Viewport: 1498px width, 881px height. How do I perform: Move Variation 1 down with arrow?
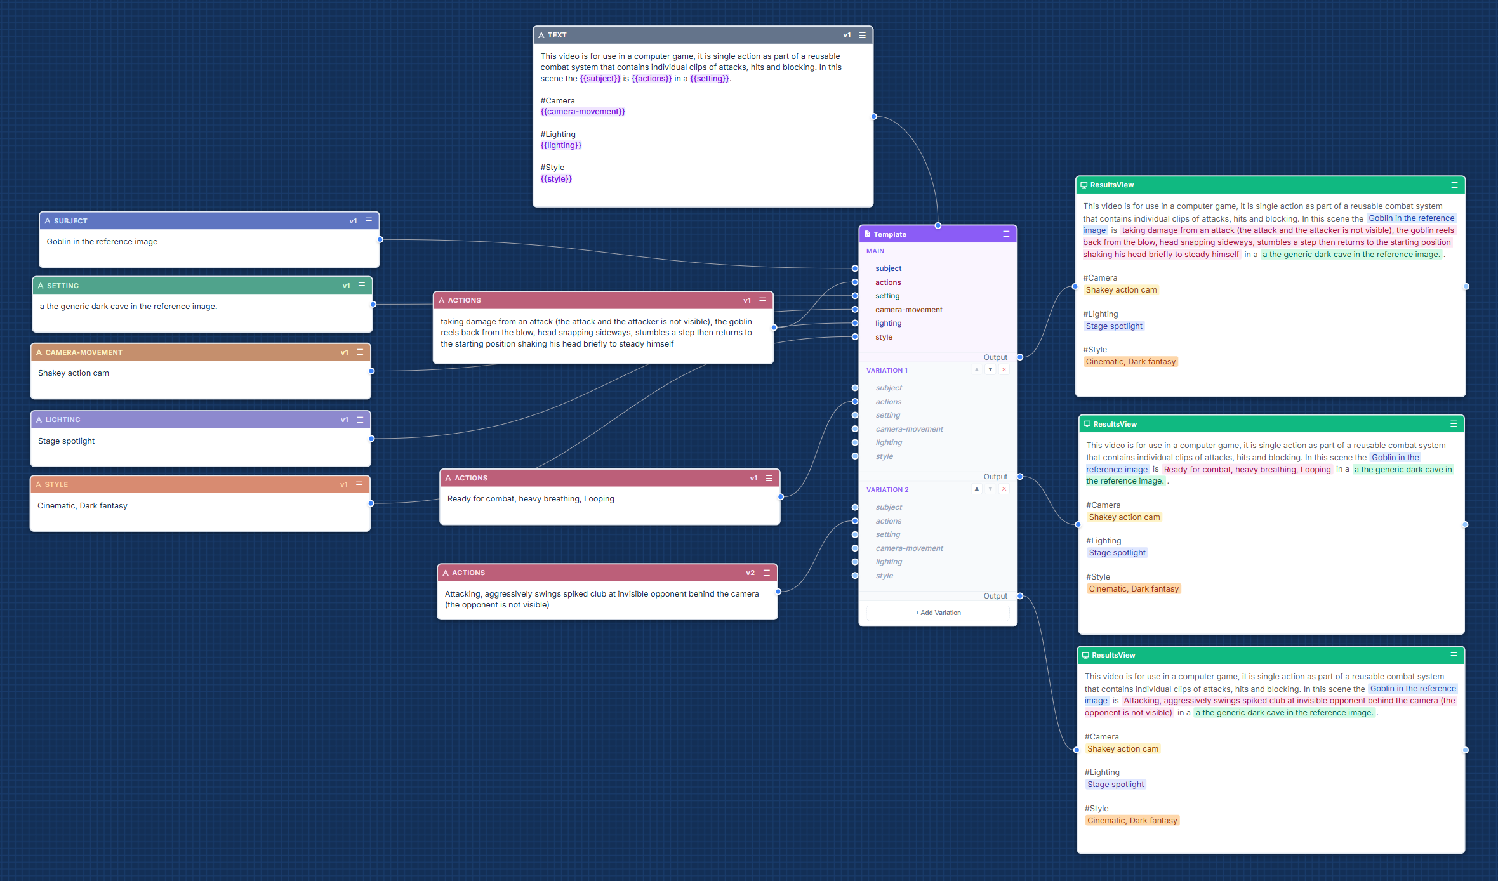click(x=990, y=369)
